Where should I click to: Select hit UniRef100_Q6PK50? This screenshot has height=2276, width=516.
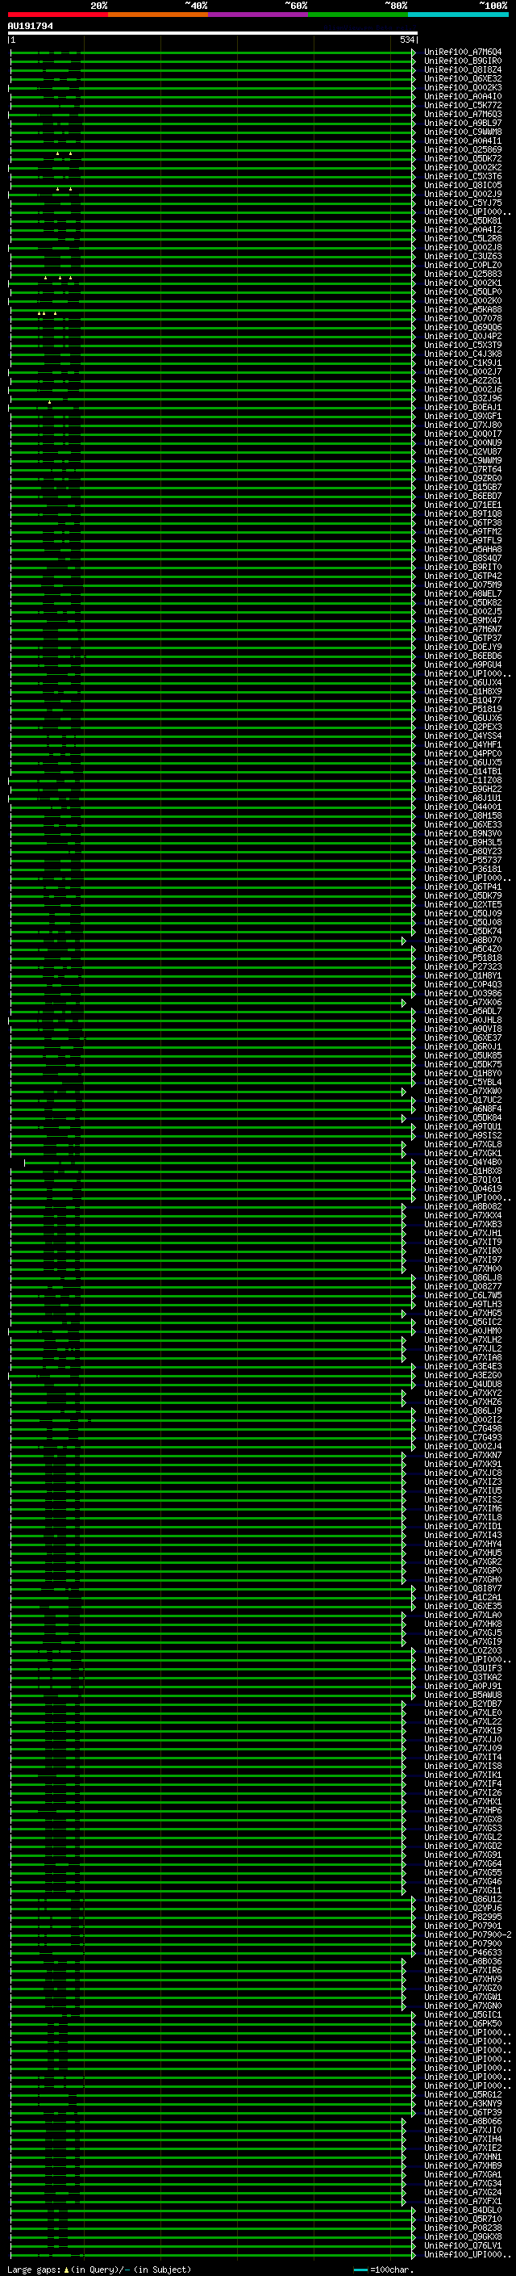tap(462, 2023)
